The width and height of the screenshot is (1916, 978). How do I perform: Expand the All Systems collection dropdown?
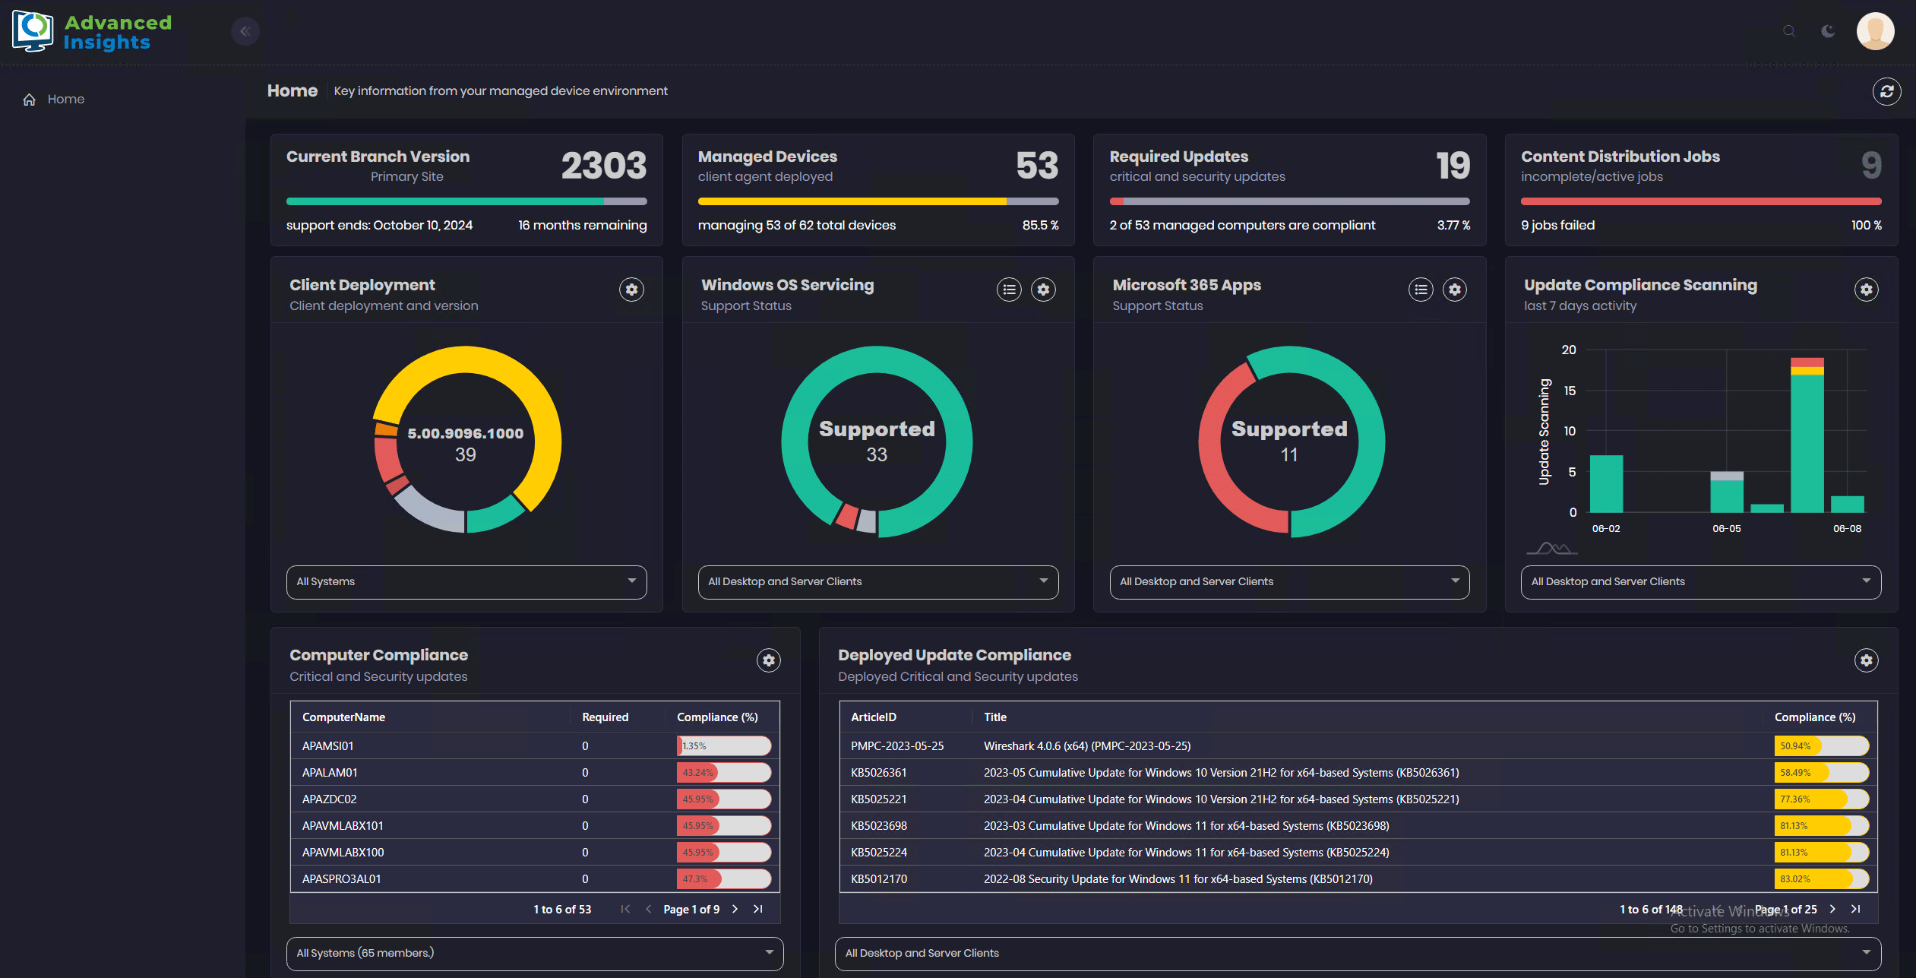[466, 582]
